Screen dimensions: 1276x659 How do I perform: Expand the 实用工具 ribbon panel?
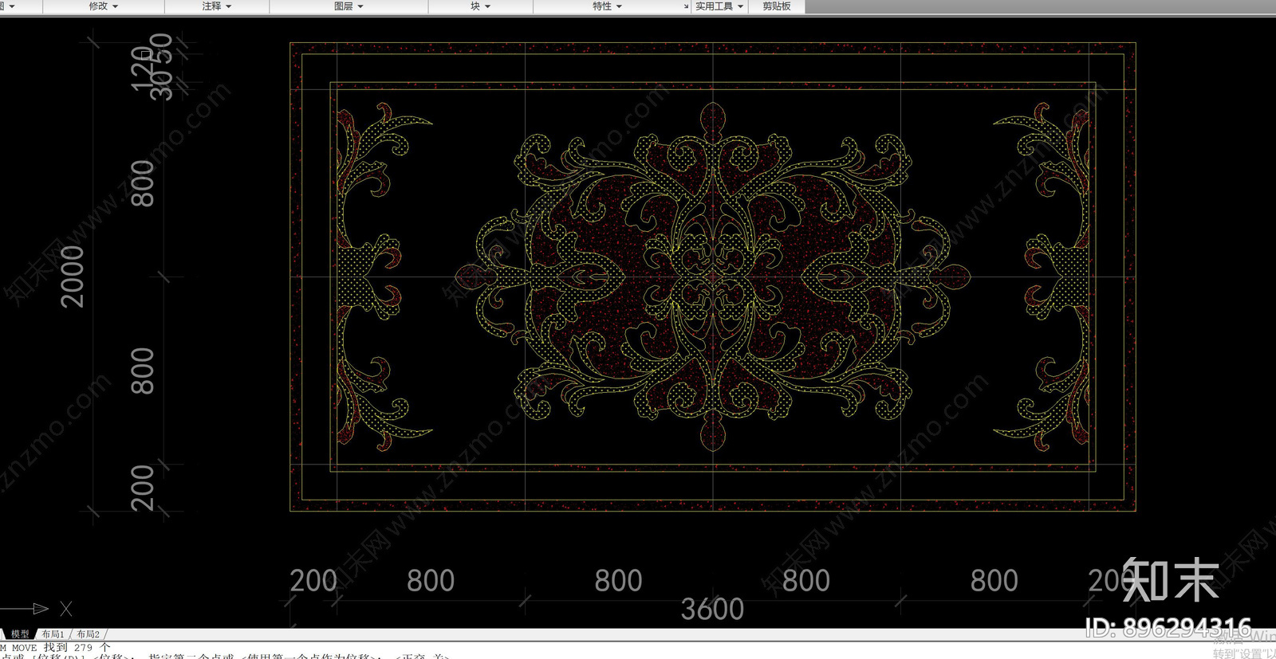click(x=719, y=6)
